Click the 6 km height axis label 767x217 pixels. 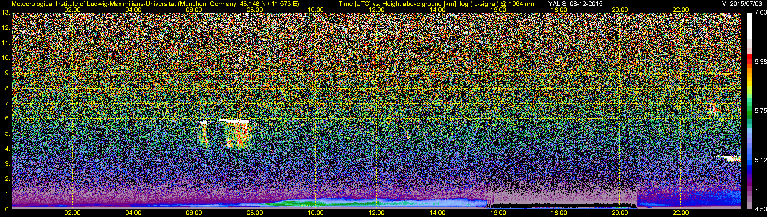(x=7, y=119)
